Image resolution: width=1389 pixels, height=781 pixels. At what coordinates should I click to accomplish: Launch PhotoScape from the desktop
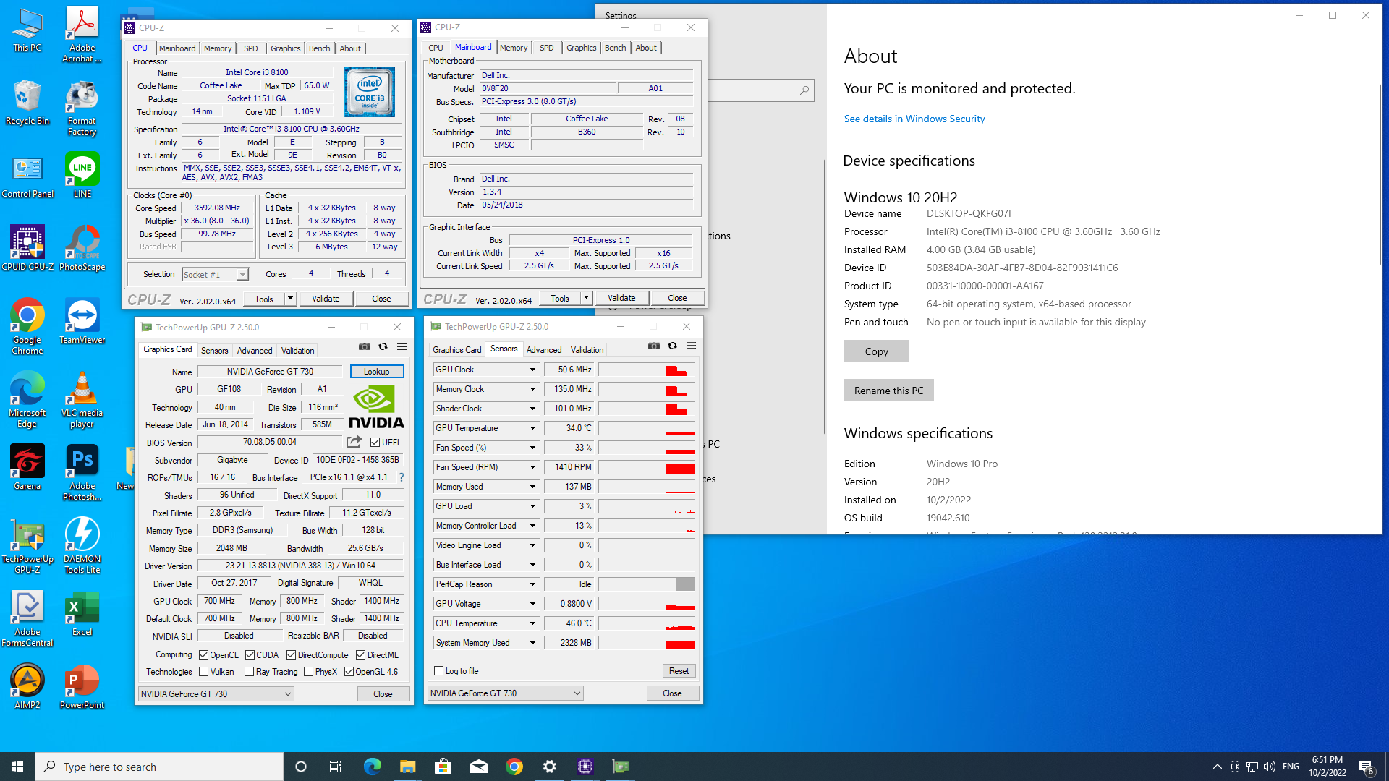click(x=82, y=248)
